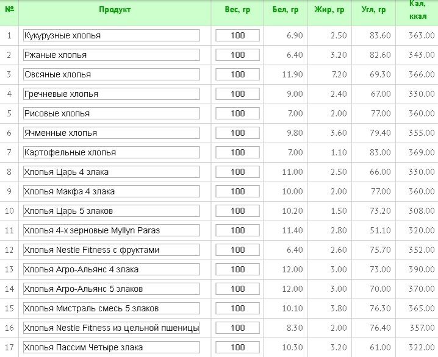Image resolution: width=438 pixels, height=357 pixels.
Task: Click the 'Хлопья Агро-Альянс 5 злаков' field
Action: pyautogui.click(x=112, y=289)
